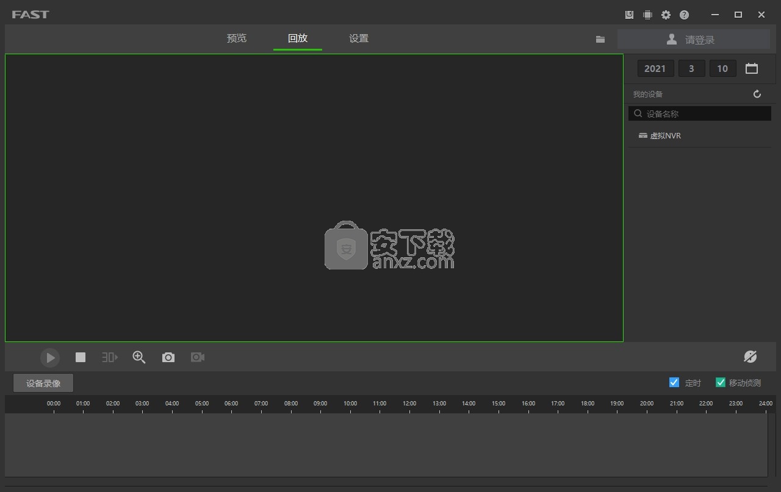Image resolution: width=781 pixels, height=492 pixels.
Task: Toggle the crossed-out globe icon in the playback bar
Action: (750, 357)
